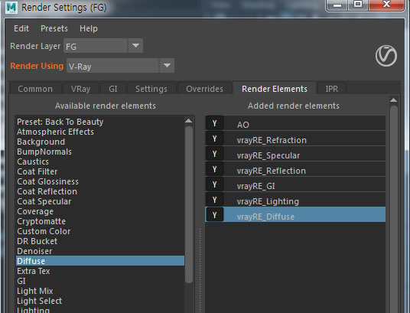The height and width of the screenshot is (313, 410).
Task: Click the V-Ray logo icon
Action: (x=386, y=56)
